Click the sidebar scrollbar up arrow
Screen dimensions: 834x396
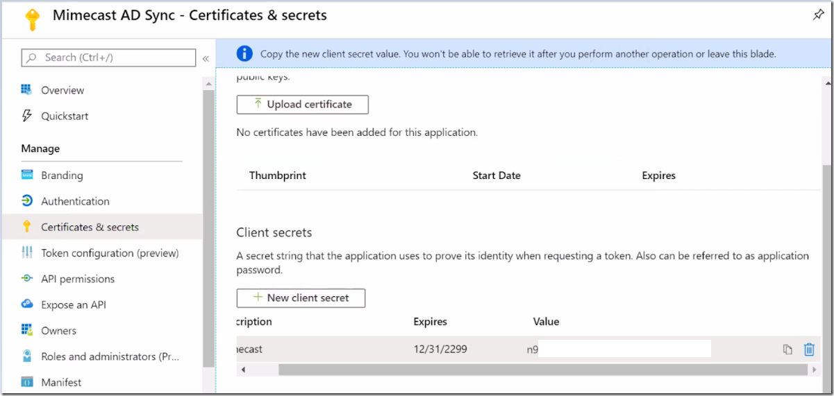point(208,84)
